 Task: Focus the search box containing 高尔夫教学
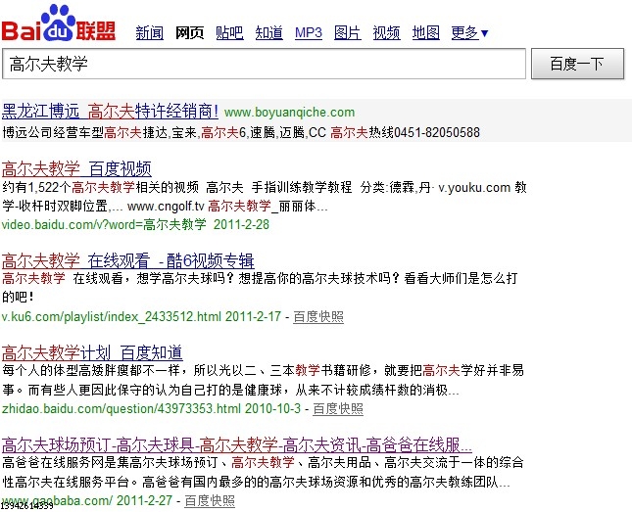click(264, 64)
